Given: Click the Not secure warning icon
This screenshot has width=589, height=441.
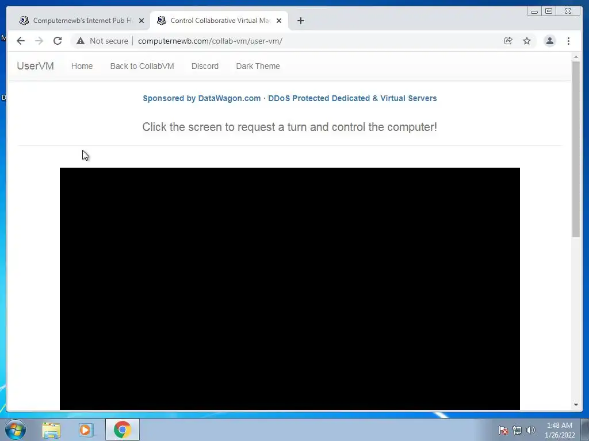Looking at the screenshot, I should (x=81, y=41).
